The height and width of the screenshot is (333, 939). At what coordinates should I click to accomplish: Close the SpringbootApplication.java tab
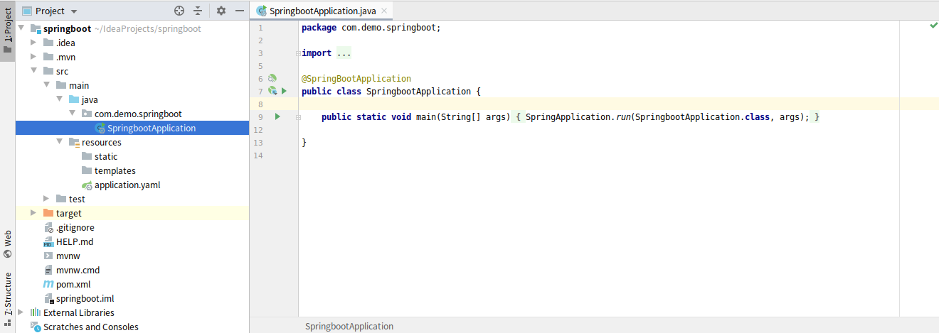[x=385, y=11]
